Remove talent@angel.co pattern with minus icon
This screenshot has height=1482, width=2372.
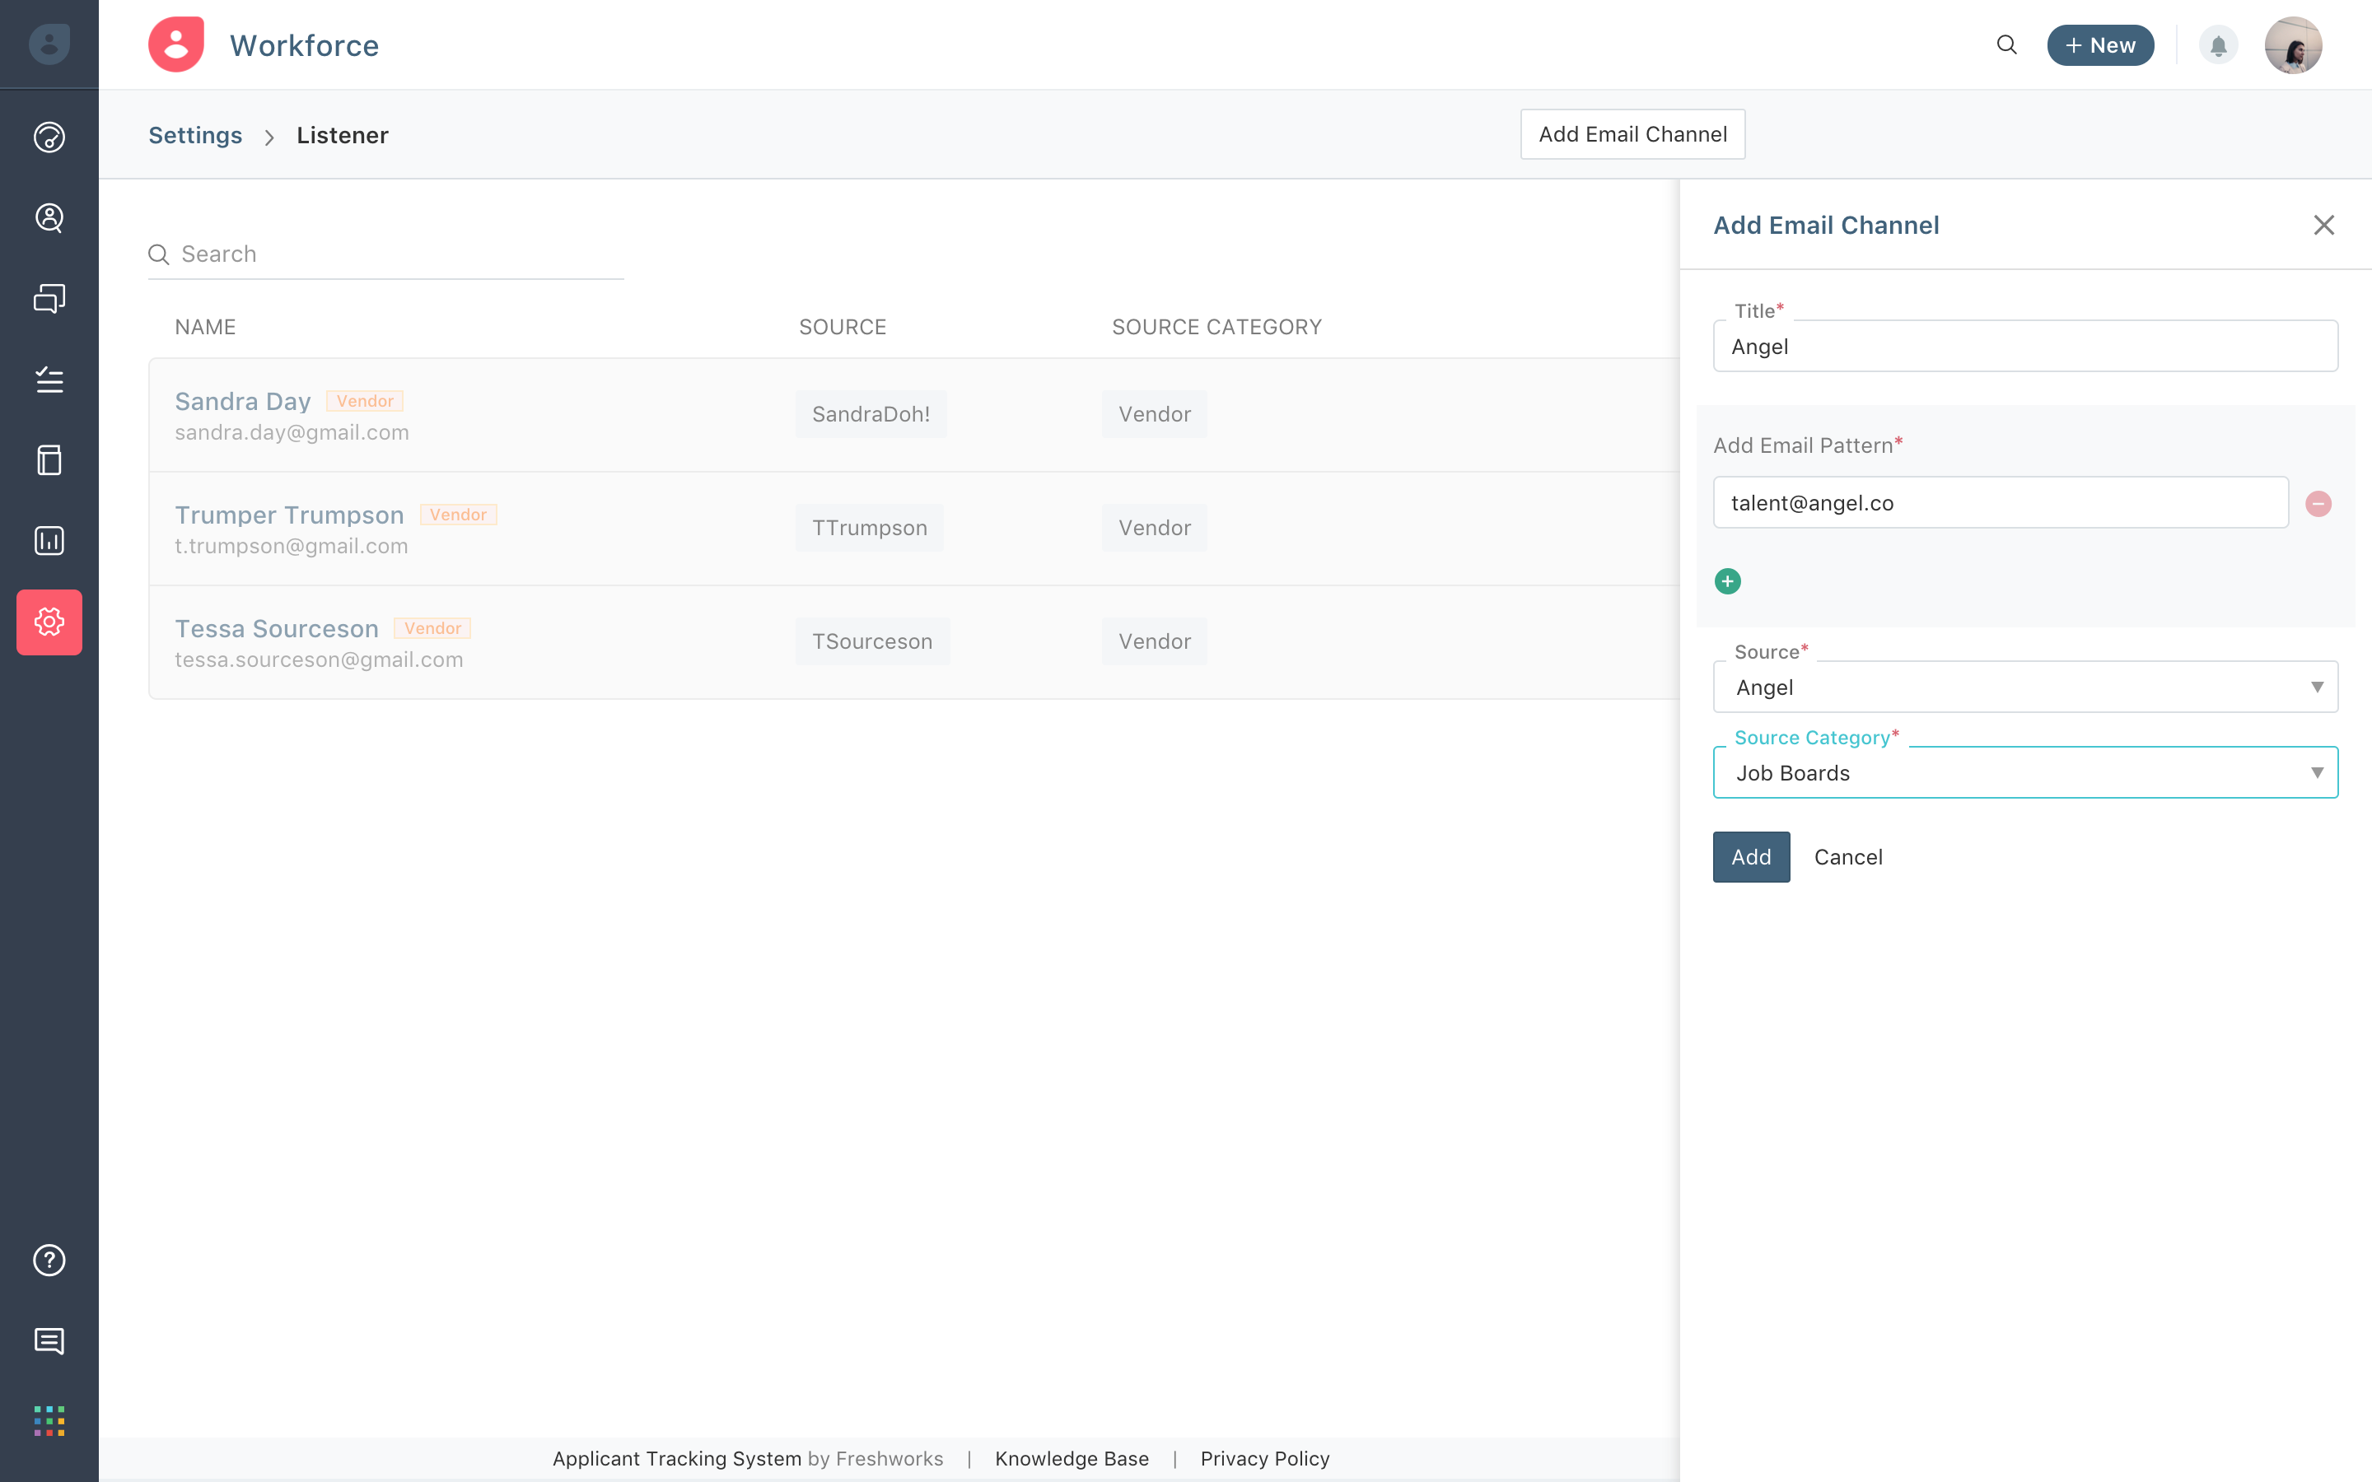coord(2318,504)
